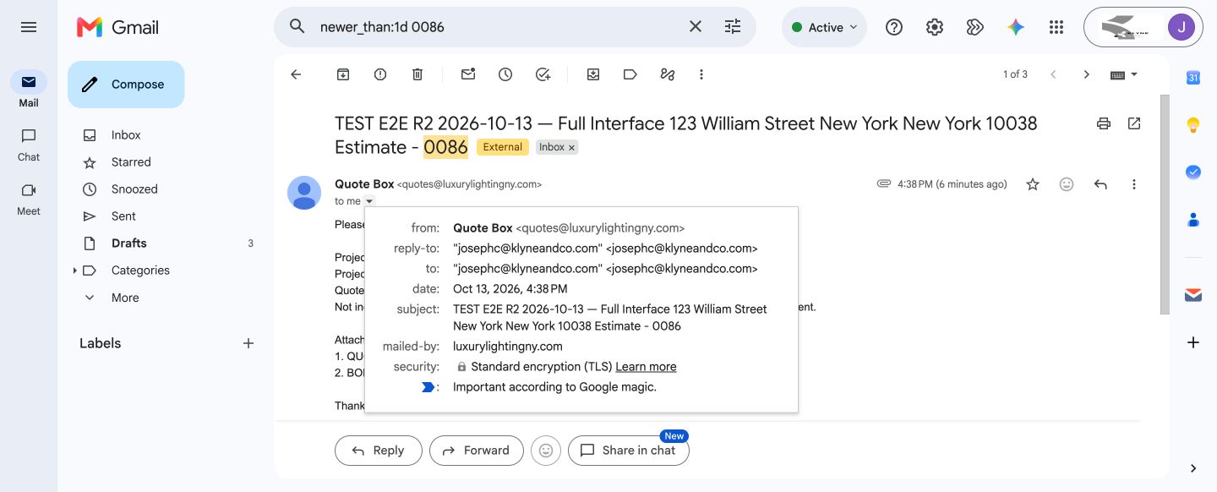
Task: Click the search magnifier icon
Action: [297, 27]
